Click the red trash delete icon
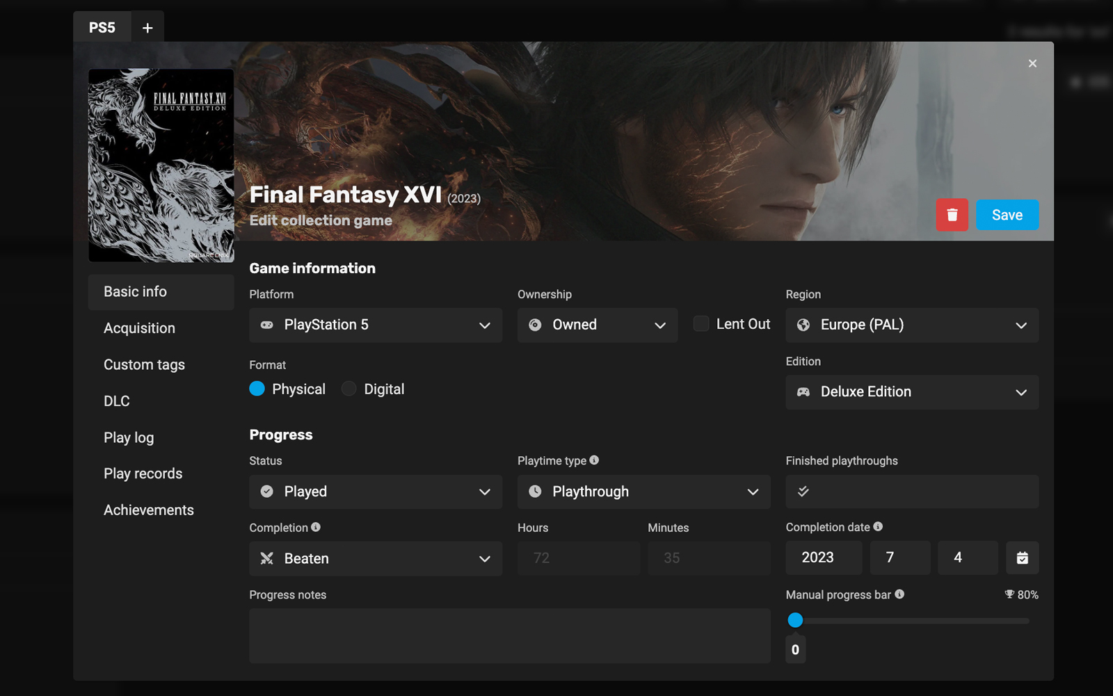 pos(952,215)
